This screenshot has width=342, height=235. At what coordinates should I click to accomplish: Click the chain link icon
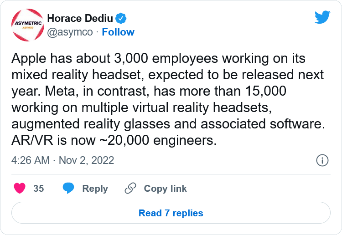pyautogui.click(x=130, y=189)
